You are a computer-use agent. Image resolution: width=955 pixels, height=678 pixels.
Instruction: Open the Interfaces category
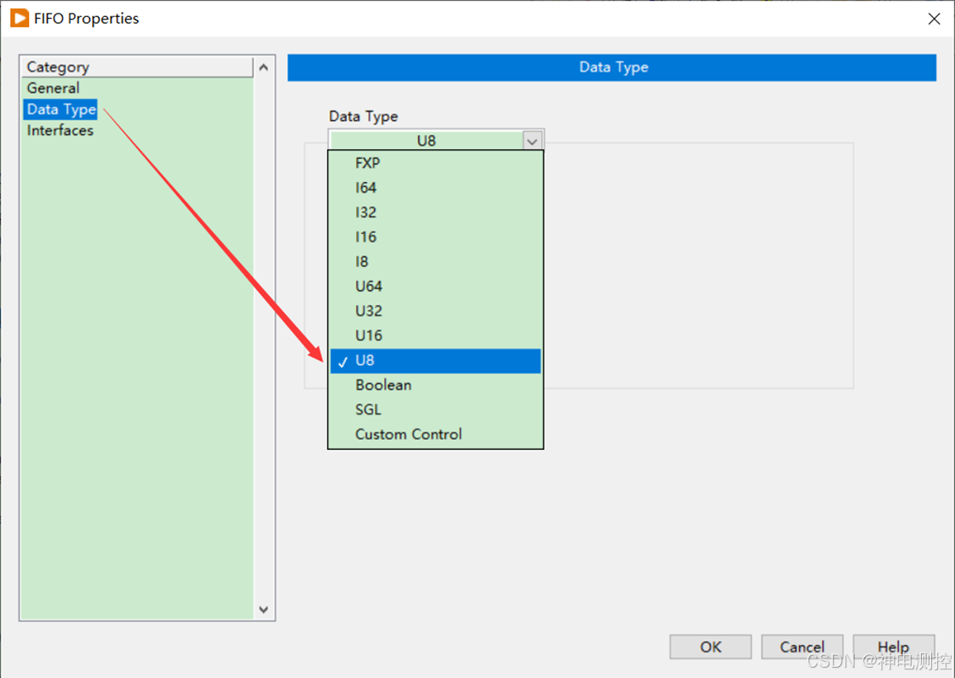(x=60, y=130)
